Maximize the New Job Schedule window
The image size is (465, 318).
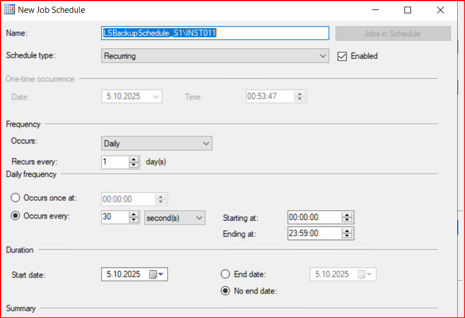[408, 10]
